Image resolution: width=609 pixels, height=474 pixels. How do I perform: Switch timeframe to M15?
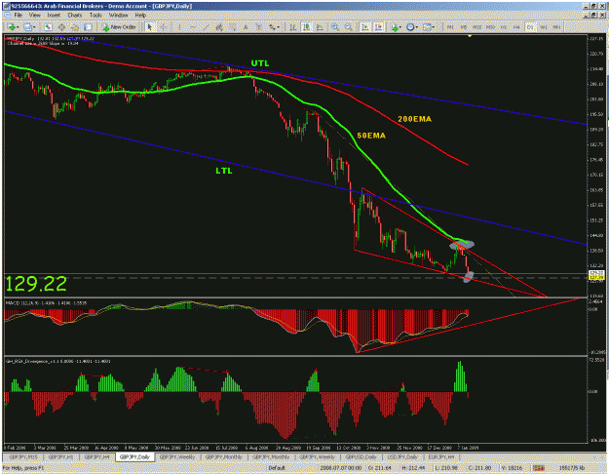tap(476, 27)
